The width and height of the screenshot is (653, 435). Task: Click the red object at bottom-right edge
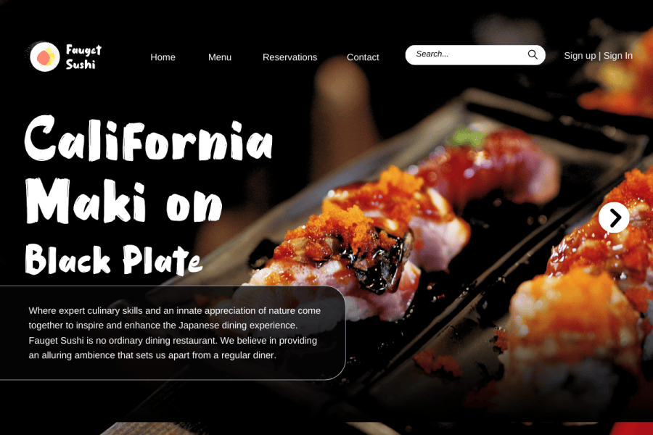pos(631,428)
